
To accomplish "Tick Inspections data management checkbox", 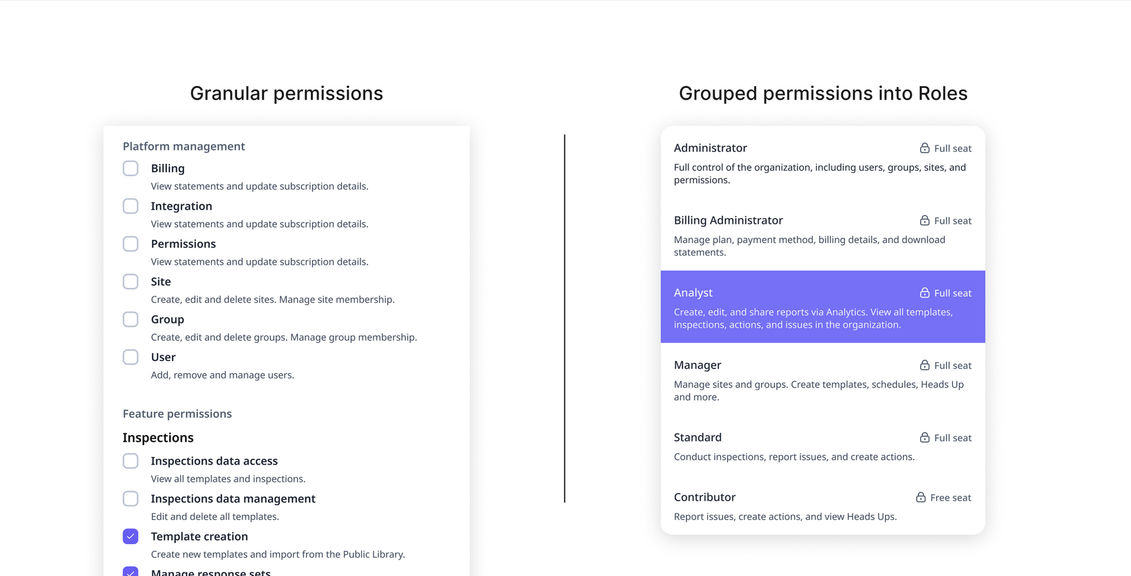I will (131, 499).
